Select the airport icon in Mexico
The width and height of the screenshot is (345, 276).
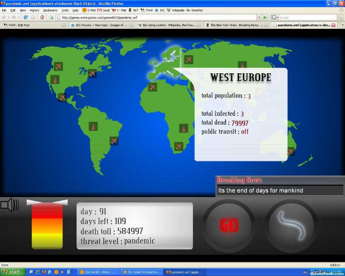tap(62, 97)
